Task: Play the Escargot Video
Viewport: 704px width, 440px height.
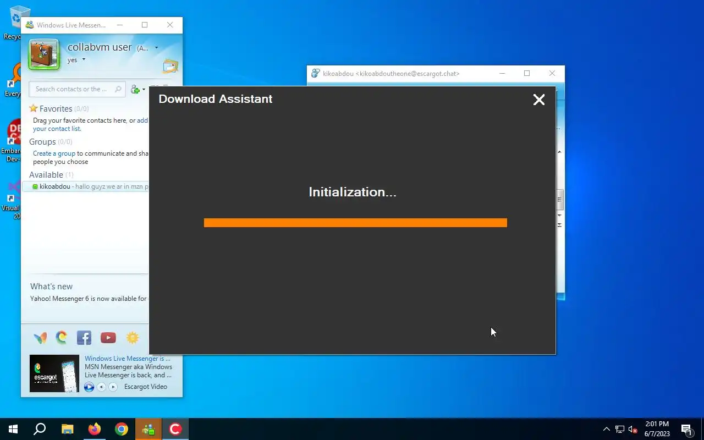Action: pos(89,387)
